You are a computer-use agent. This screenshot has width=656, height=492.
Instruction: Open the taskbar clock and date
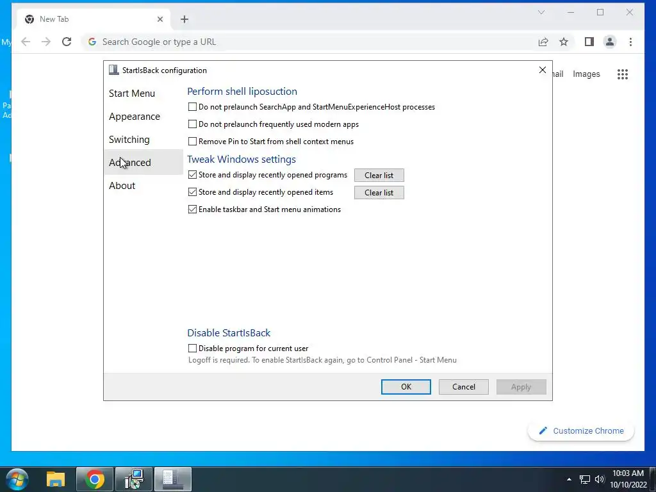pyautogui.click(x=628, y=479)
